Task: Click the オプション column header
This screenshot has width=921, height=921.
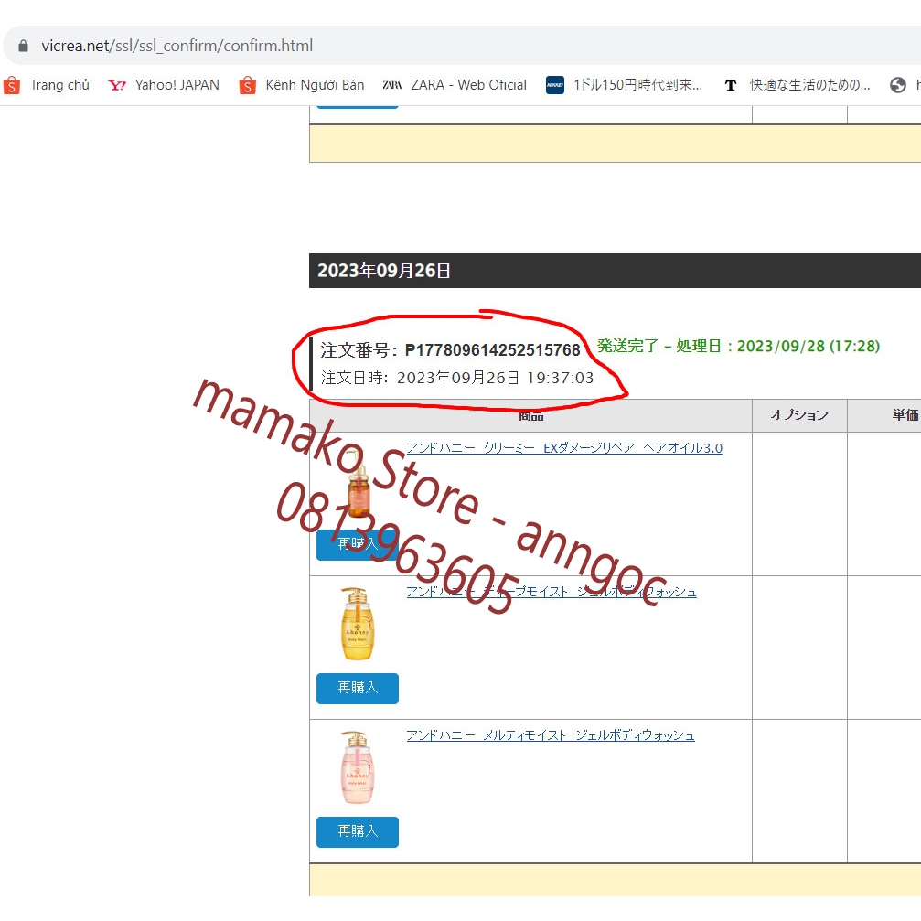Action: coord(801,415)
